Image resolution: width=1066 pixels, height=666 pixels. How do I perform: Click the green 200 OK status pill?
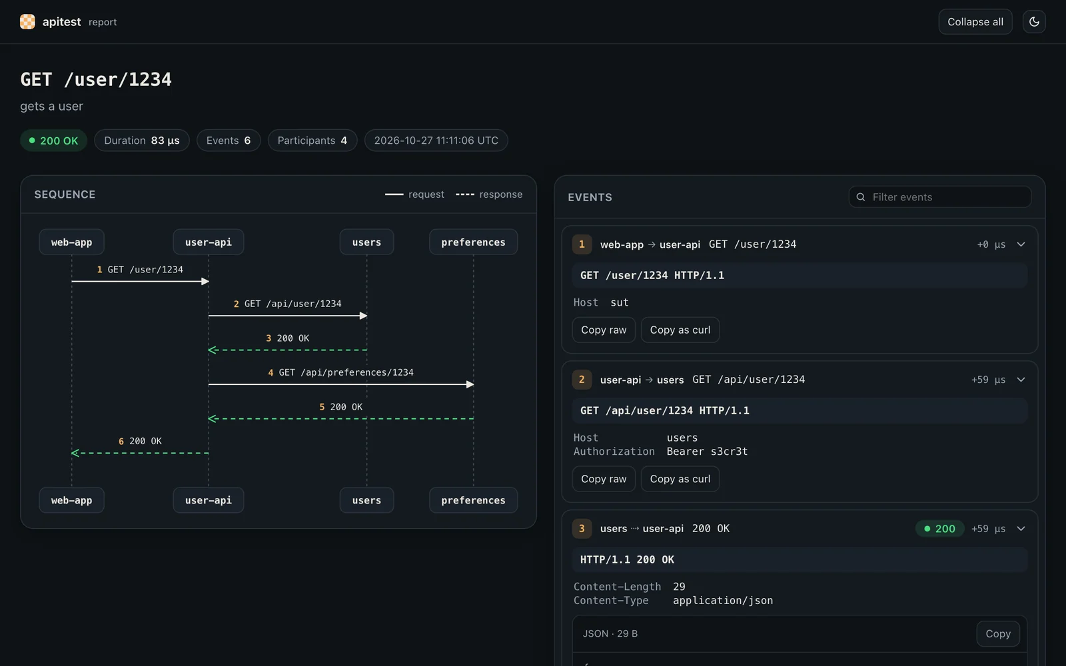53,141
